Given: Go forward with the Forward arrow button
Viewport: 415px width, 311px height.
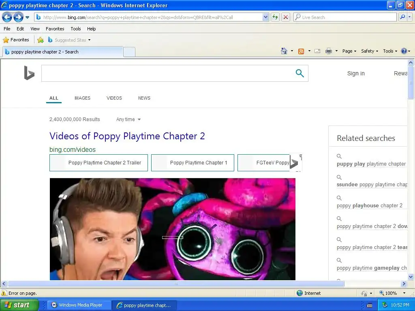Looking at the screenshot, I should [x=18, y=17].
